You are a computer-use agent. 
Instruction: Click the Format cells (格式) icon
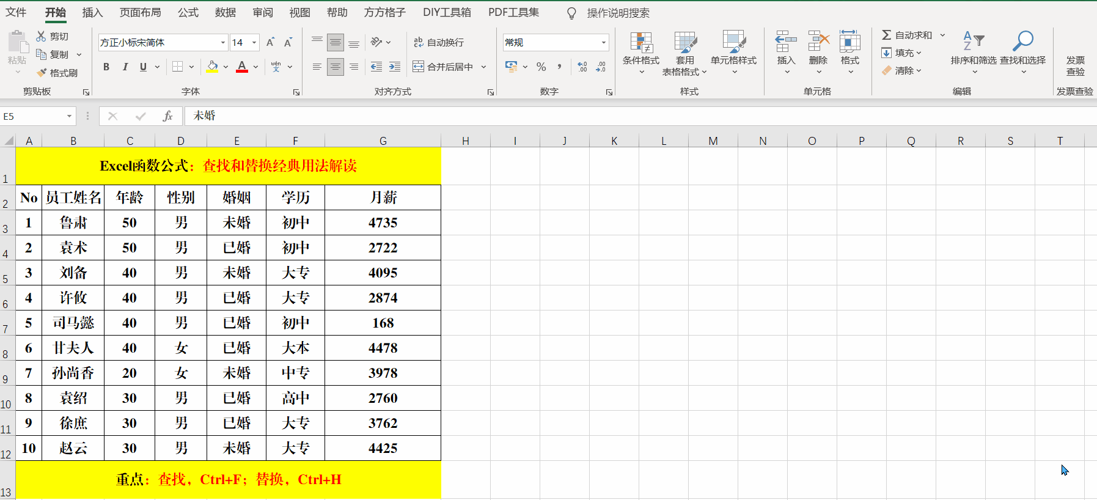[x=850, y=41]
